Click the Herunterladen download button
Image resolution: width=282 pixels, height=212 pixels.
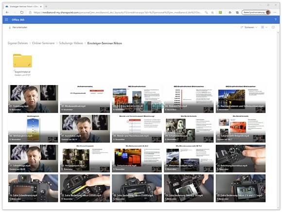(18, 27)
